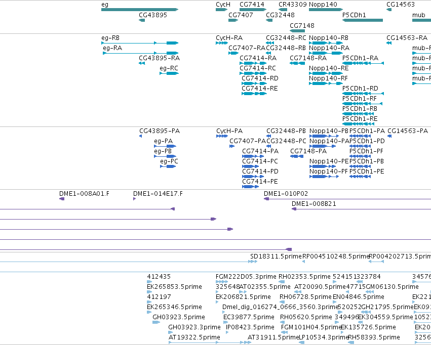Select the CG7414-PE protein label

260,182
